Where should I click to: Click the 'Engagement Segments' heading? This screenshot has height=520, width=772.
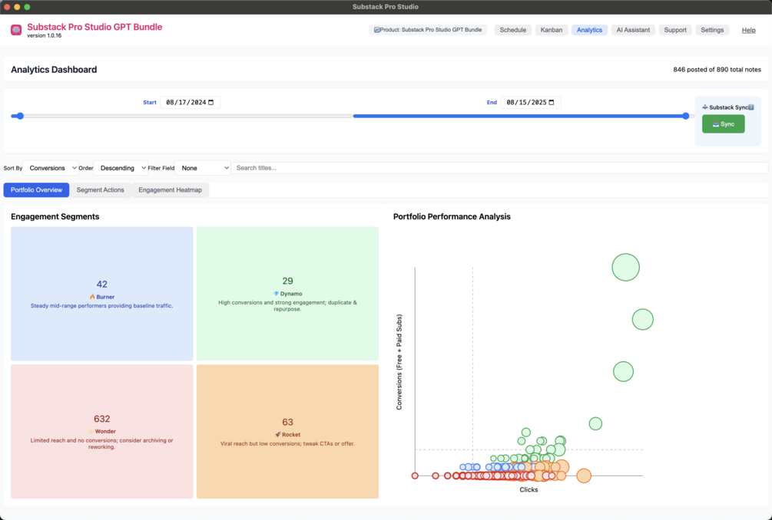(x=55, y=217)
